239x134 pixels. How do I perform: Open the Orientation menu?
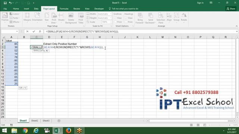coord(37,18)
